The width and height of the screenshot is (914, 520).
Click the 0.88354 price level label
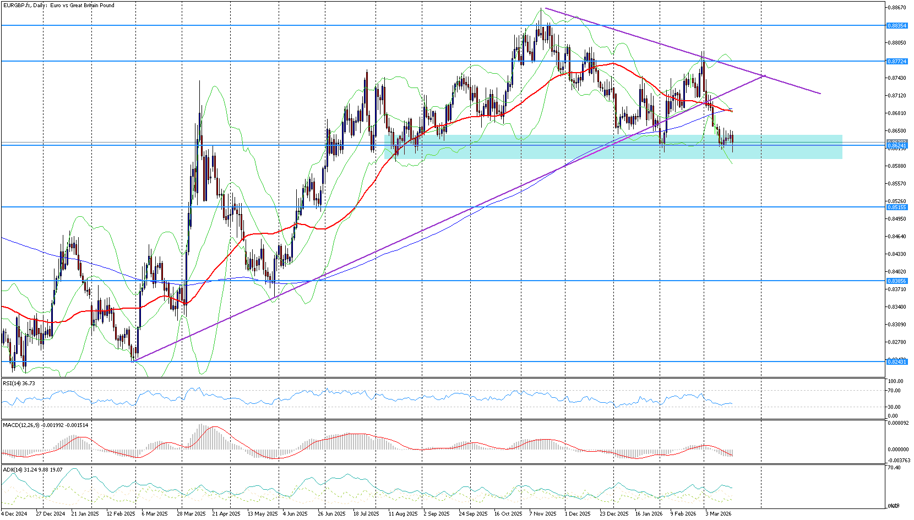pyautogui.click(x=897, y=26)
